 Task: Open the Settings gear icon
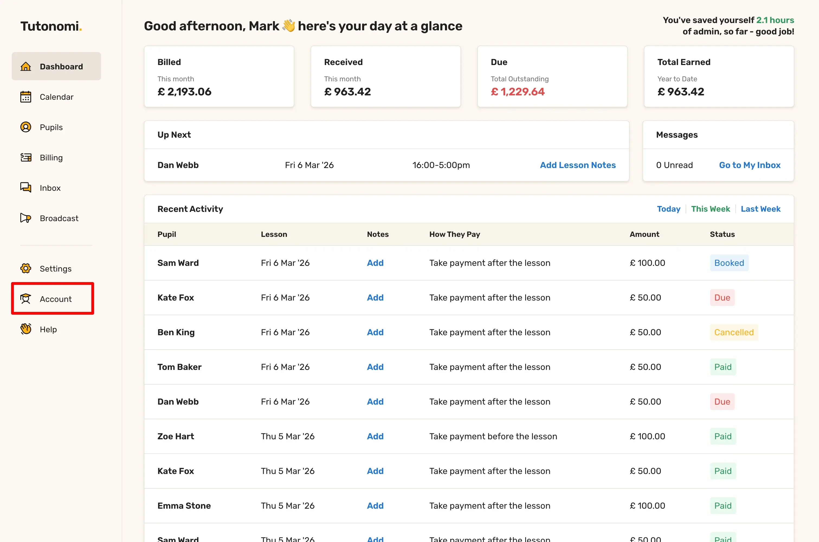click(25, 269)
